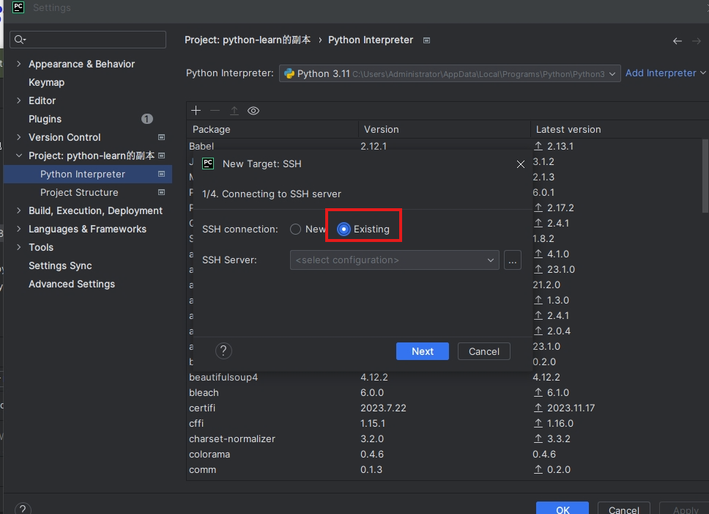Expand the Appearance & Behavior section
This screenshot has width=709, height=514.
coord(19,64)
